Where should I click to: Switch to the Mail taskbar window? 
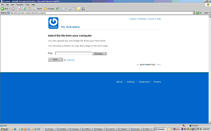(x=148, y=129)
